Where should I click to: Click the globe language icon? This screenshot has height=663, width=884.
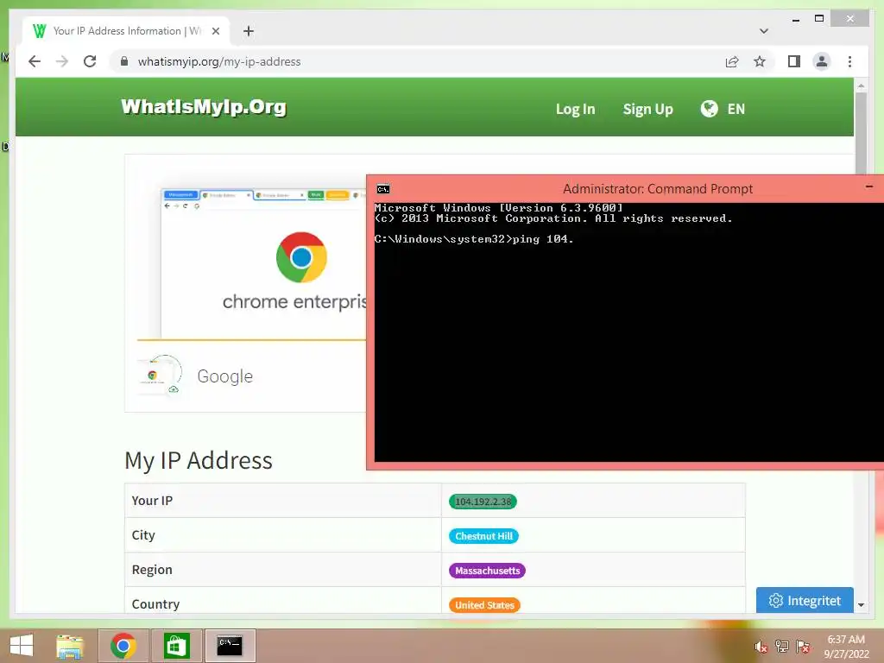click(710, 108)
